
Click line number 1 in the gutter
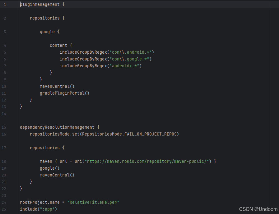5,5
